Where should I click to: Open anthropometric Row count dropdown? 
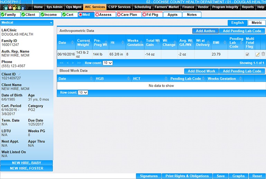pos(108,63)
